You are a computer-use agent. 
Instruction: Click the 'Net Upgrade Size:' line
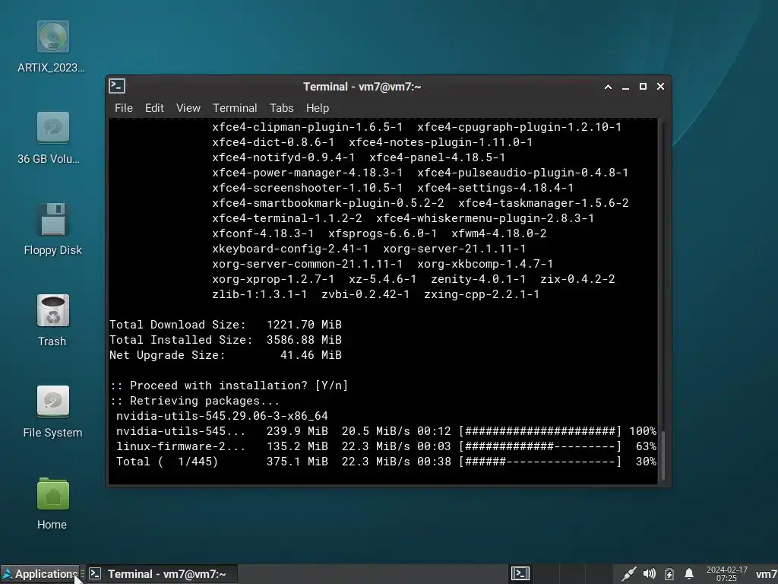click(226, 354)
